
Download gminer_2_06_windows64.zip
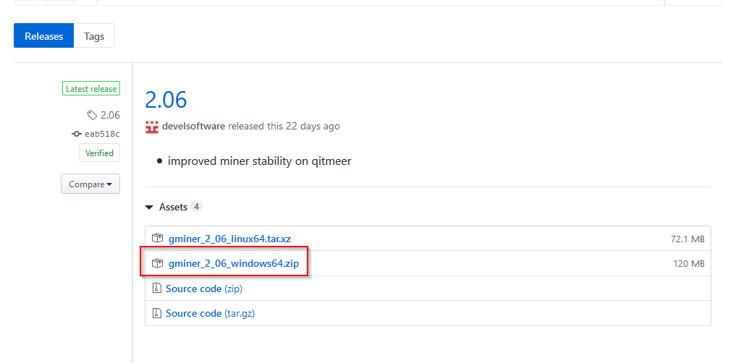pos(234,263)
